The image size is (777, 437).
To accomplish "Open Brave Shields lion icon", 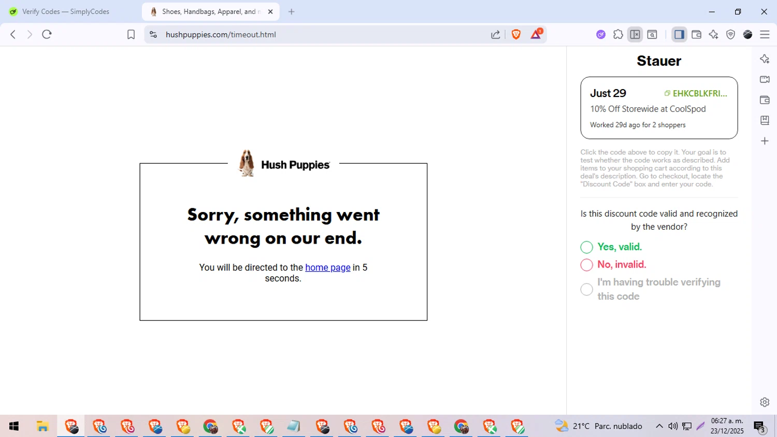I will coord(516,34).
